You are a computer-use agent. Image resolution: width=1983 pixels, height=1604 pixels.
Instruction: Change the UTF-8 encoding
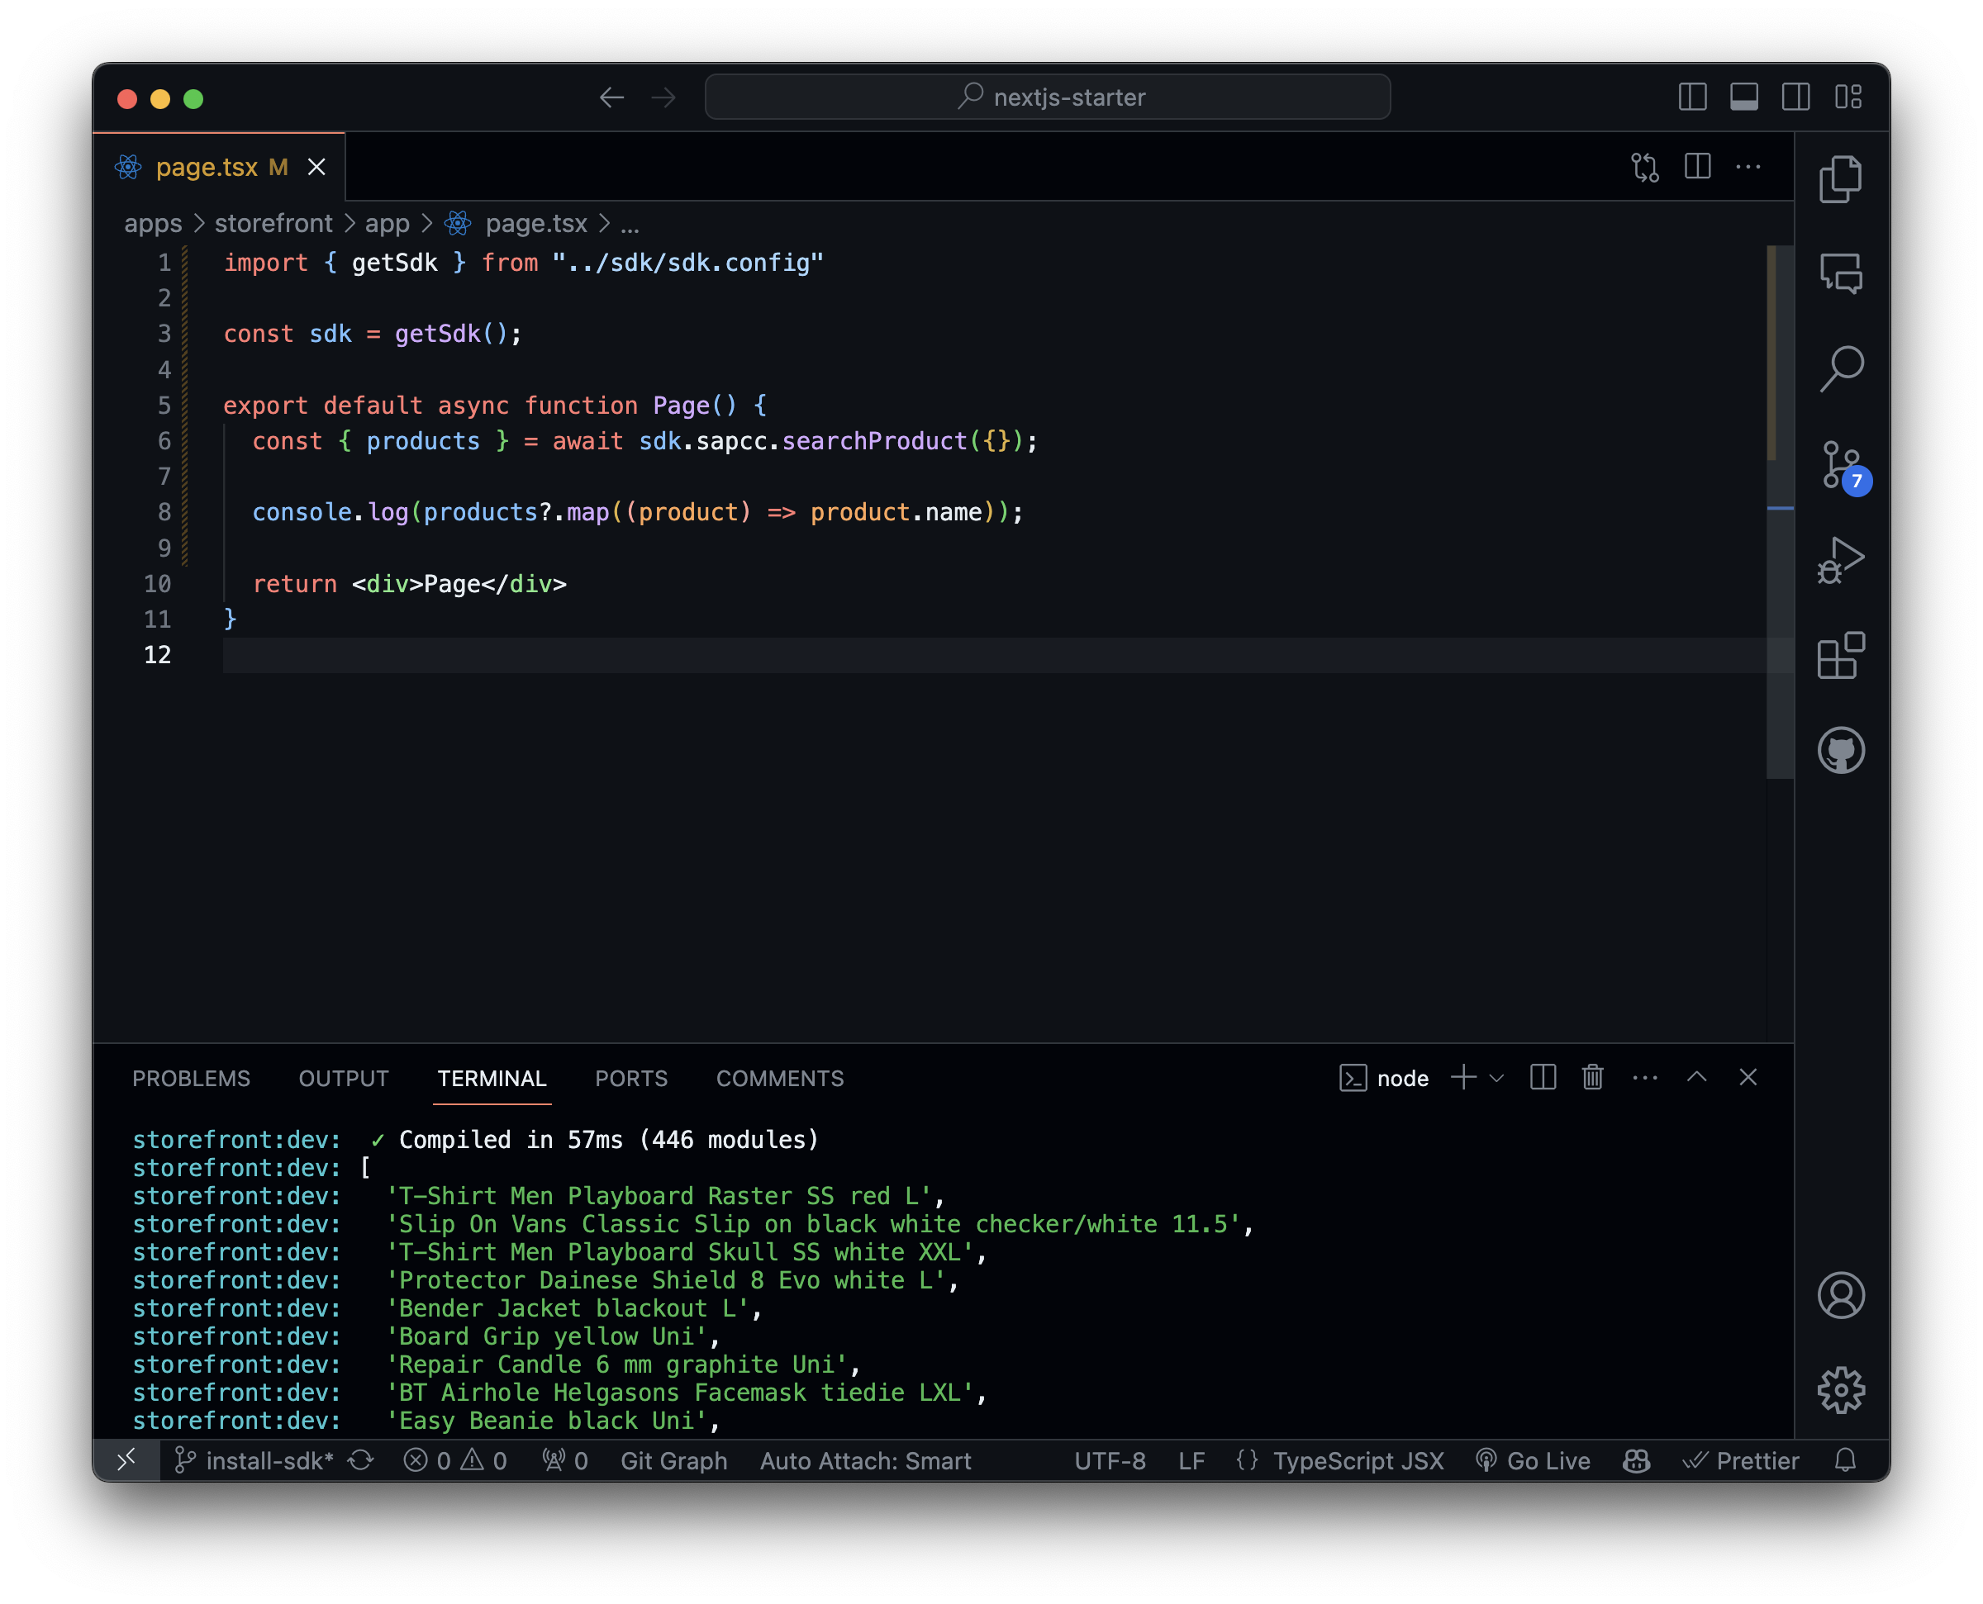point(1110,1461)
